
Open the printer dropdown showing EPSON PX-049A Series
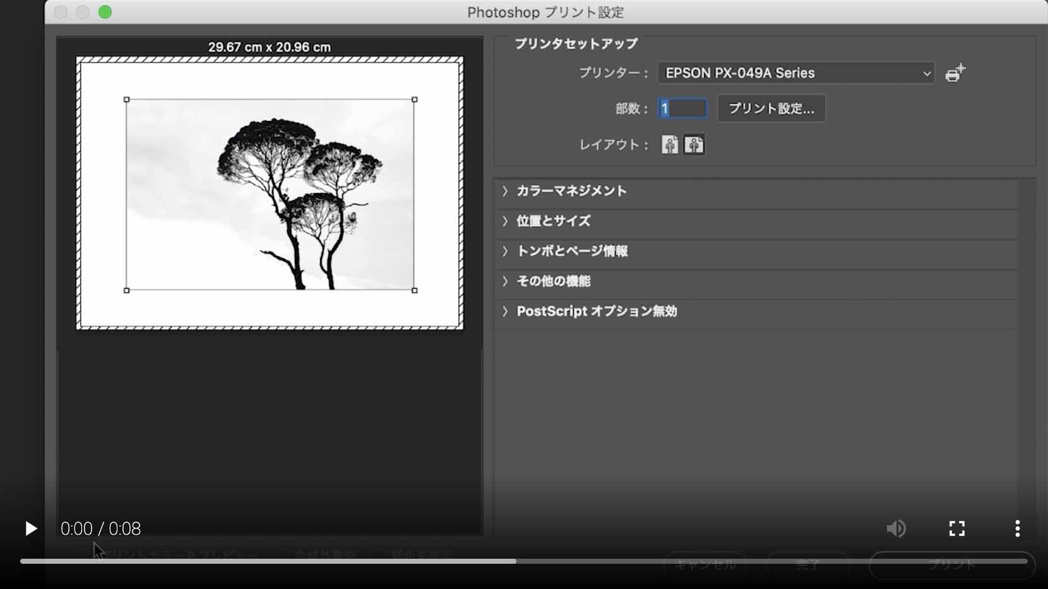coord(795,73)
